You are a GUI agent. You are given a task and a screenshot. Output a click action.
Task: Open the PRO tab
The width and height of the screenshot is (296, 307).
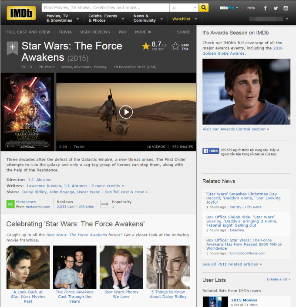(122, 32)
